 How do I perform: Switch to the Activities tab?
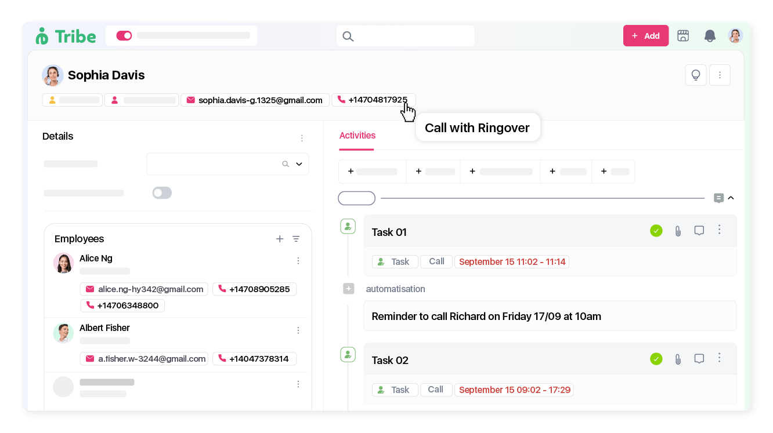(357, 135)
